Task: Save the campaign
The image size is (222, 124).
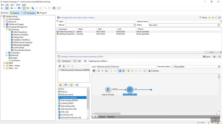Action: 207,57
